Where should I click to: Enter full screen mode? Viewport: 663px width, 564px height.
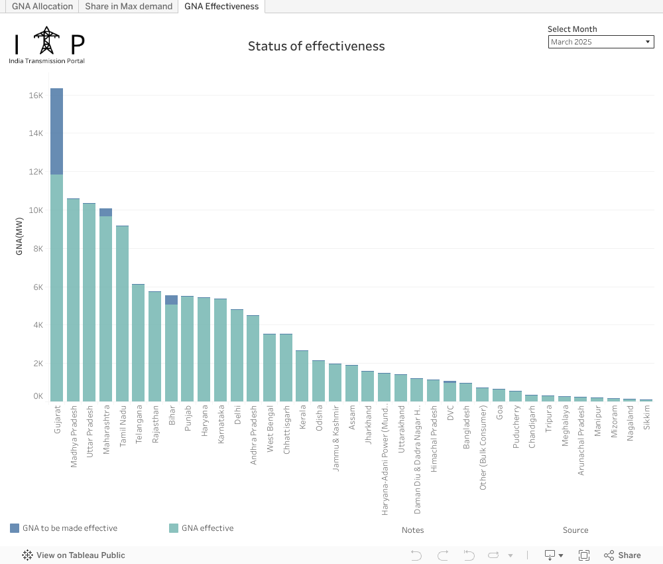(x=584, y=555)
